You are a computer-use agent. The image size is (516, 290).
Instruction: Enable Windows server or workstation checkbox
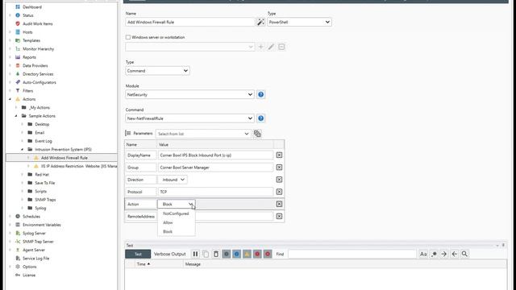pyautogui.click(x=128, y=37)
